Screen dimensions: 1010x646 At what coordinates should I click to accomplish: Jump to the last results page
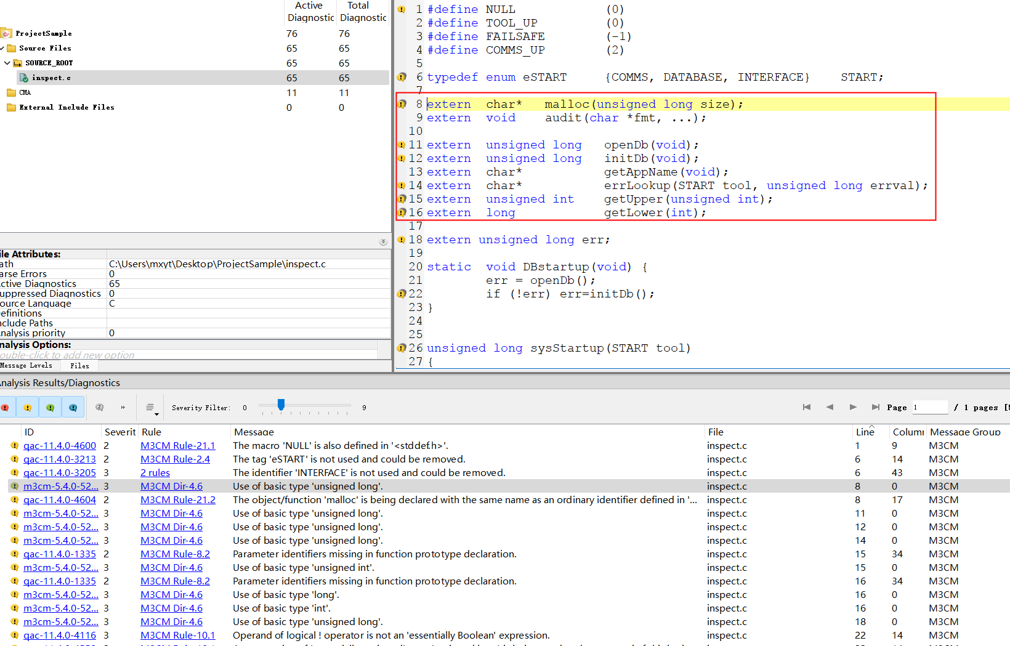[875, 407]
